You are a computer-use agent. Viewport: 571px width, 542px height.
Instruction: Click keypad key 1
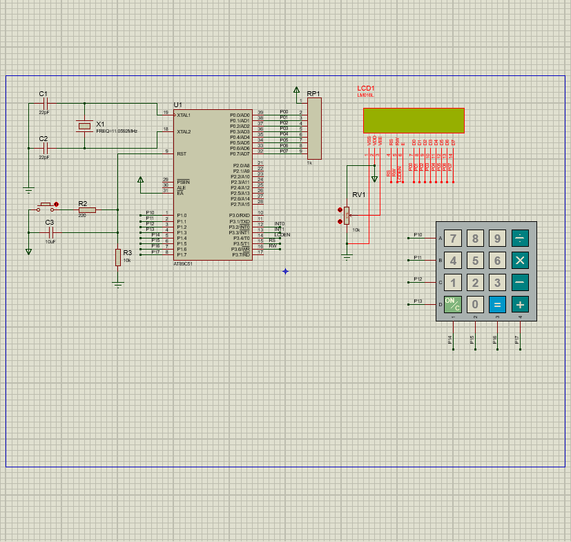pos(453,283)
